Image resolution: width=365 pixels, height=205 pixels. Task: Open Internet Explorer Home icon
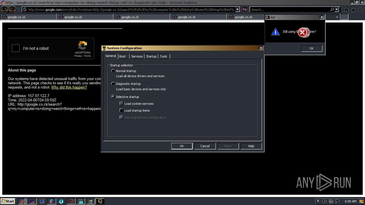[x=346, y=10]
